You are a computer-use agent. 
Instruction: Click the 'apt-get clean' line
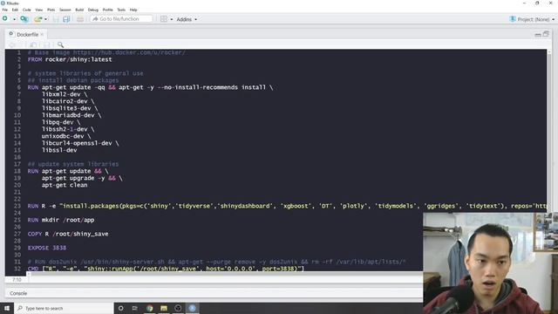[65, 185]
